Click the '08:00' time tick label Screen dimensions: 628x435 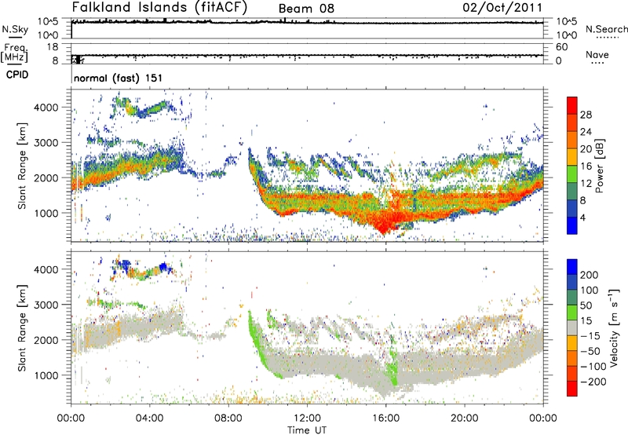pos(228,419)
